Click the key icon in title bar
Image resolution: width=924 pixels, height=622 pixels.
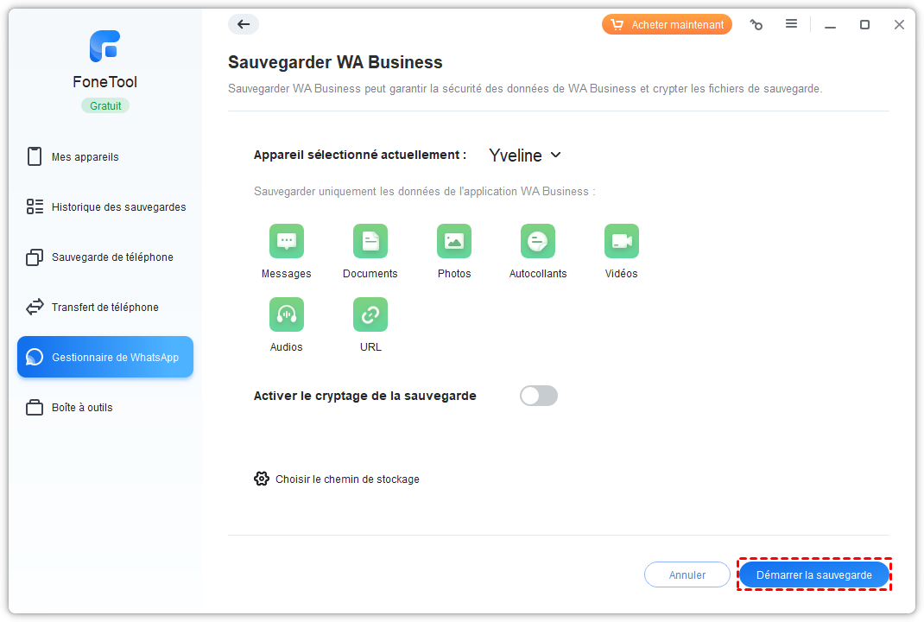[756, 25]
